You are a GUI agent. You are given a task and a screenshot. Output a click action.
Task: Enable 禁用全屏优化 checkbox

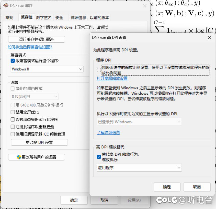coord(13,112)
